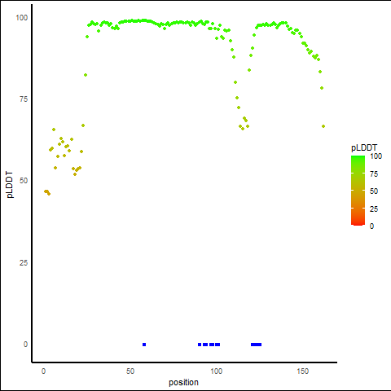The height and width of the screenshot is (391, 391).
Task: Click x-axis tick label 100
Action: (x=217, y=371)
